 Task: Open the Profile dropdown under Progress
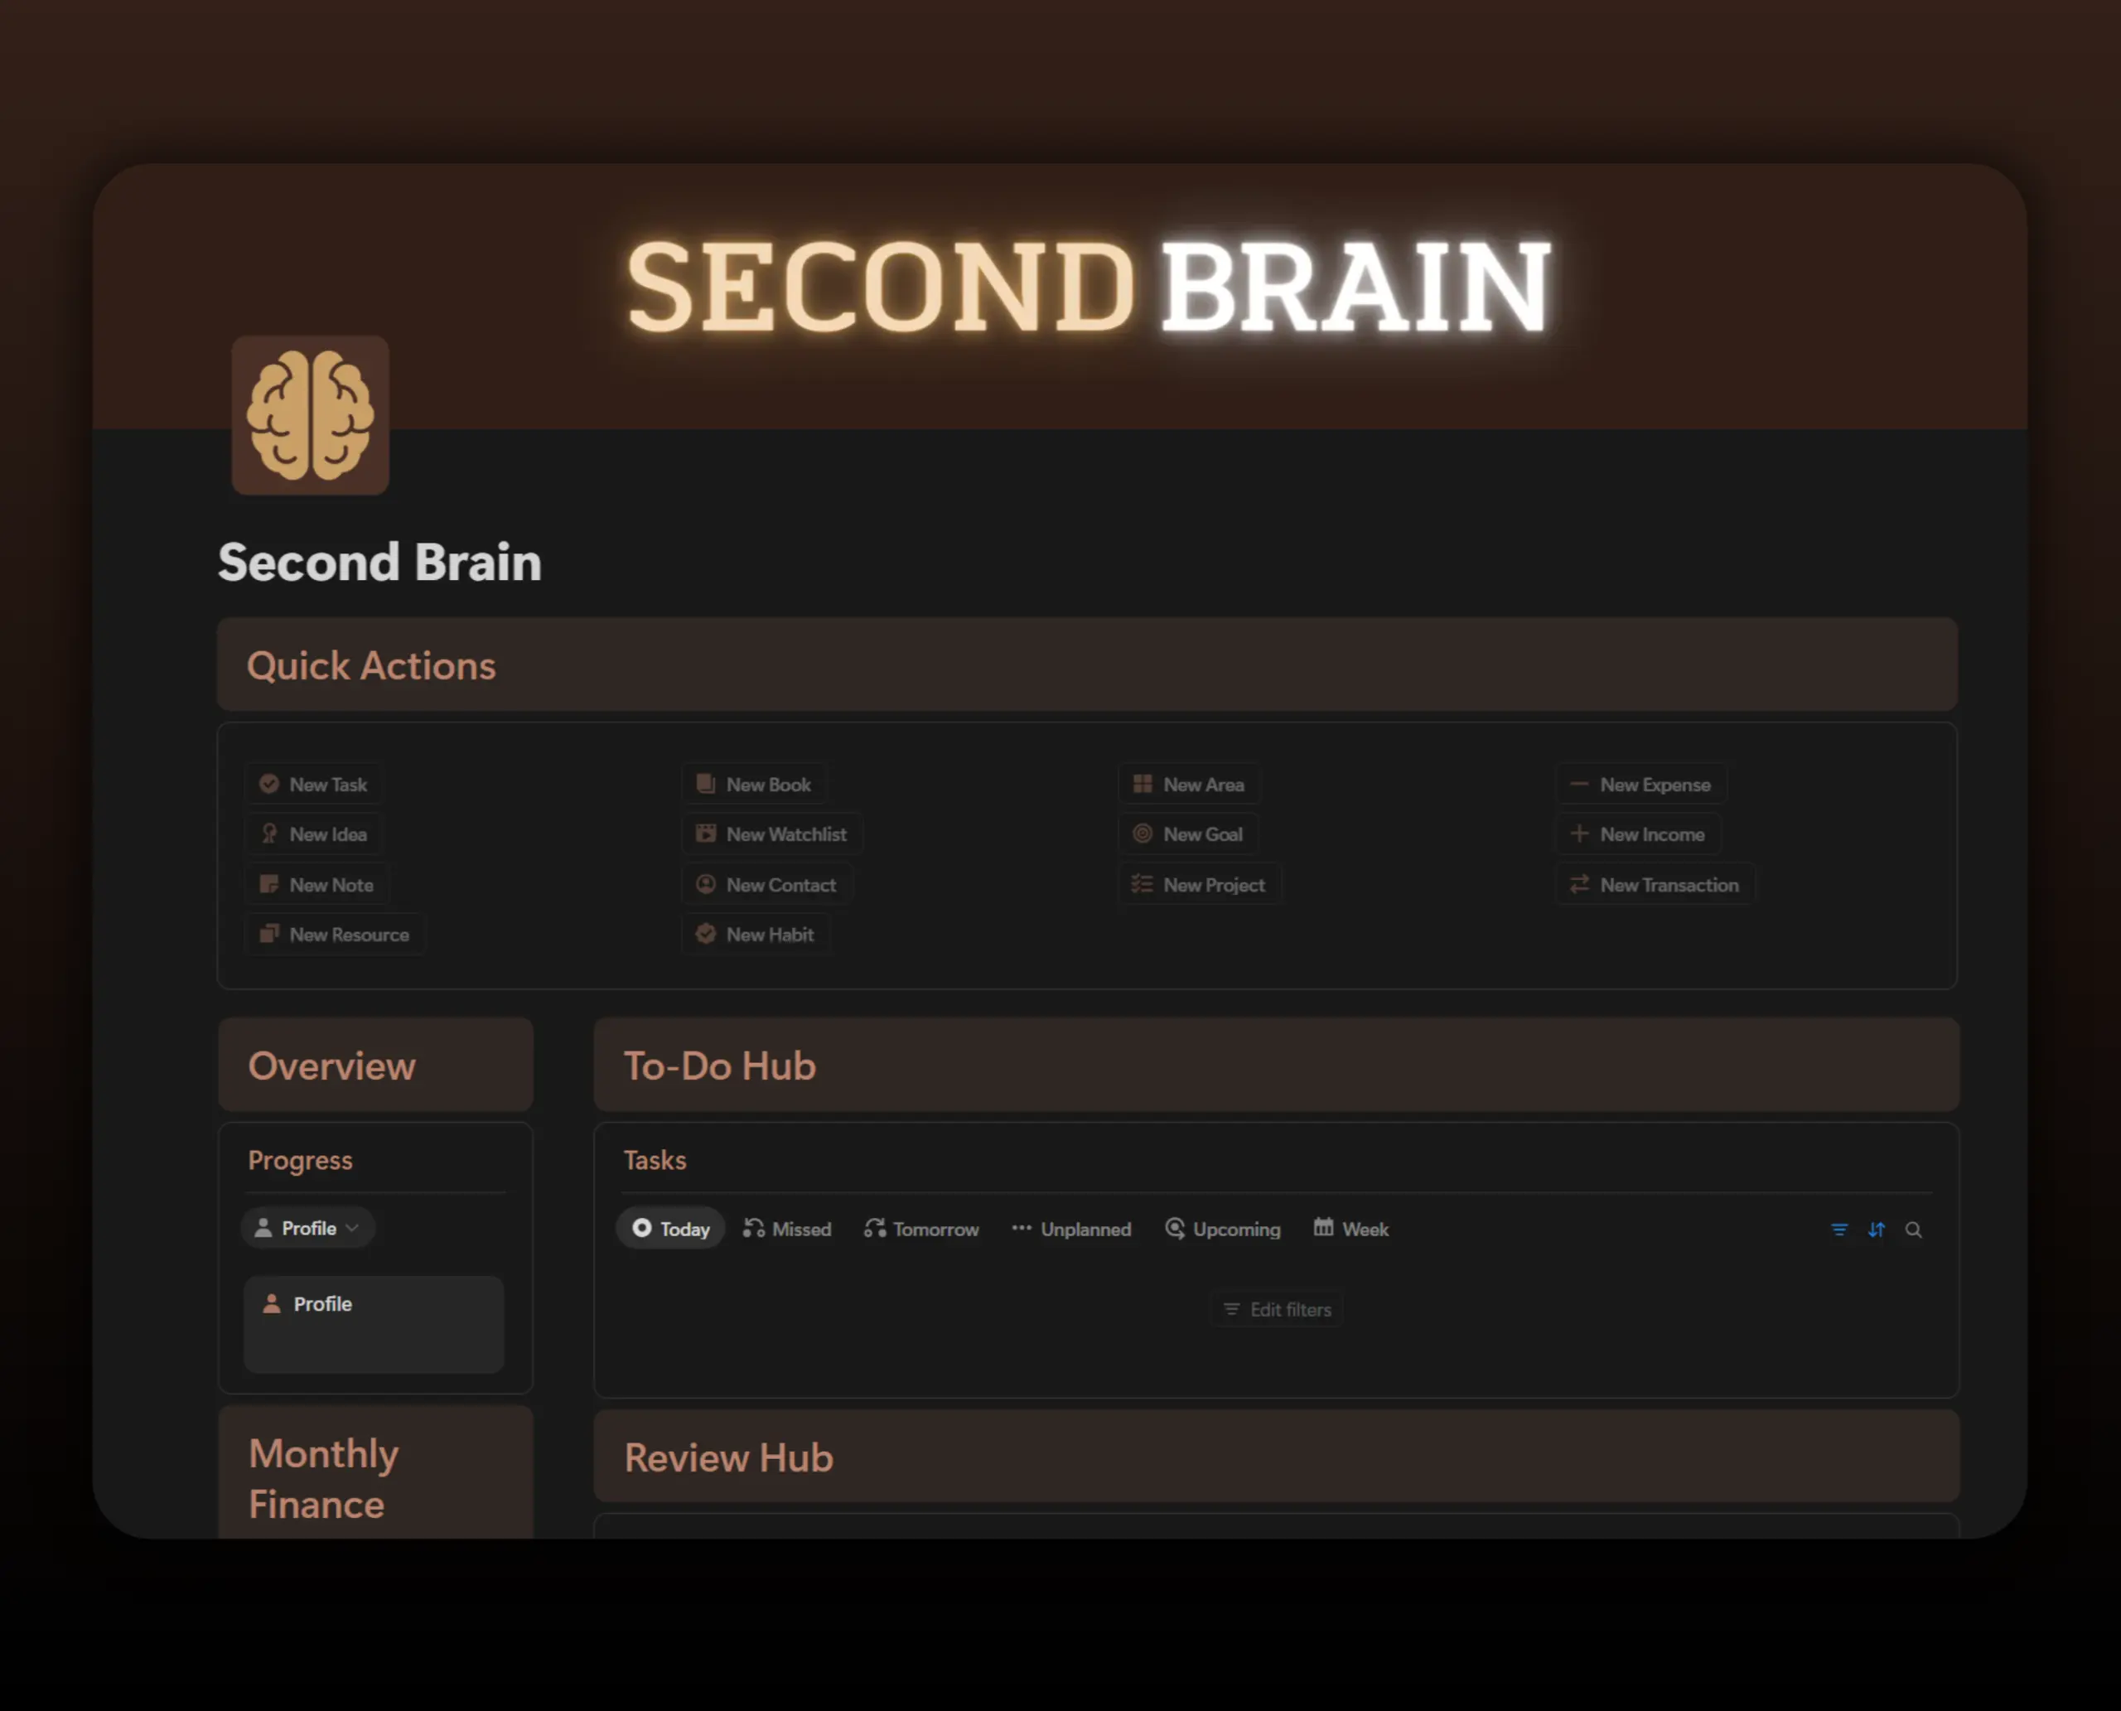[307, 1227]
